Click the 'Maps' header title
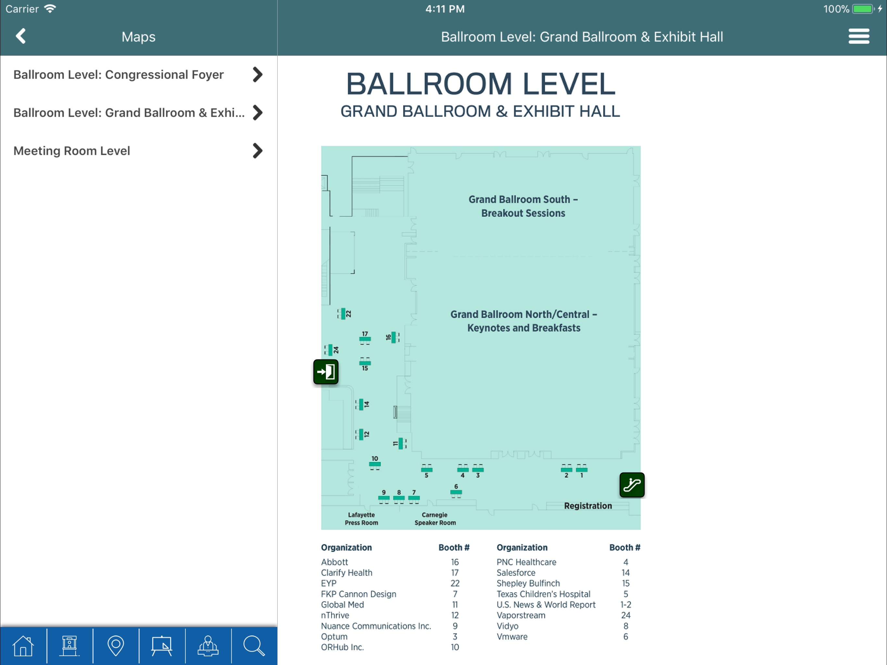Viewport: 887px width, 665px height. click(x=139, y=36)
